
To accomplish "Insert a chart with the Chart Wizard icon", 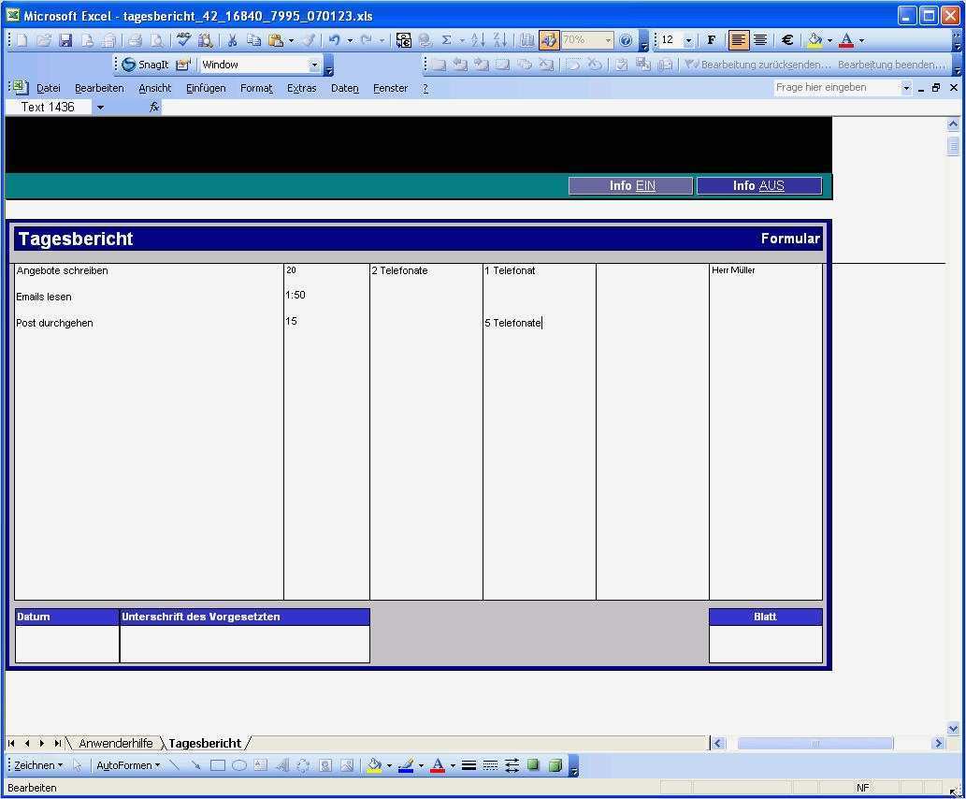I will click(x=528, y=40).
